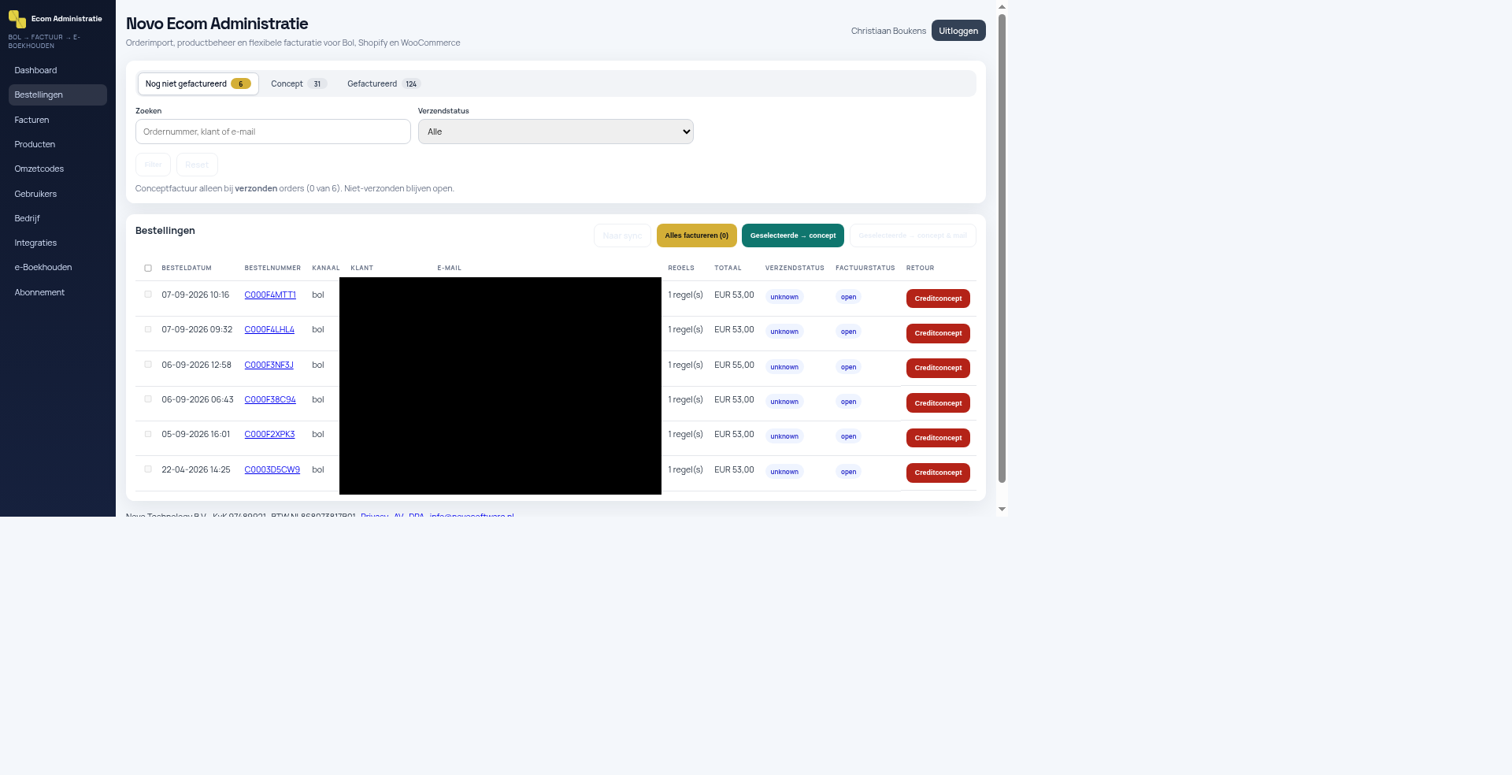The height and width of the screenshot is (775, 1512).
Task: Click the Besteldatum column header
Action: coord(187,268)
